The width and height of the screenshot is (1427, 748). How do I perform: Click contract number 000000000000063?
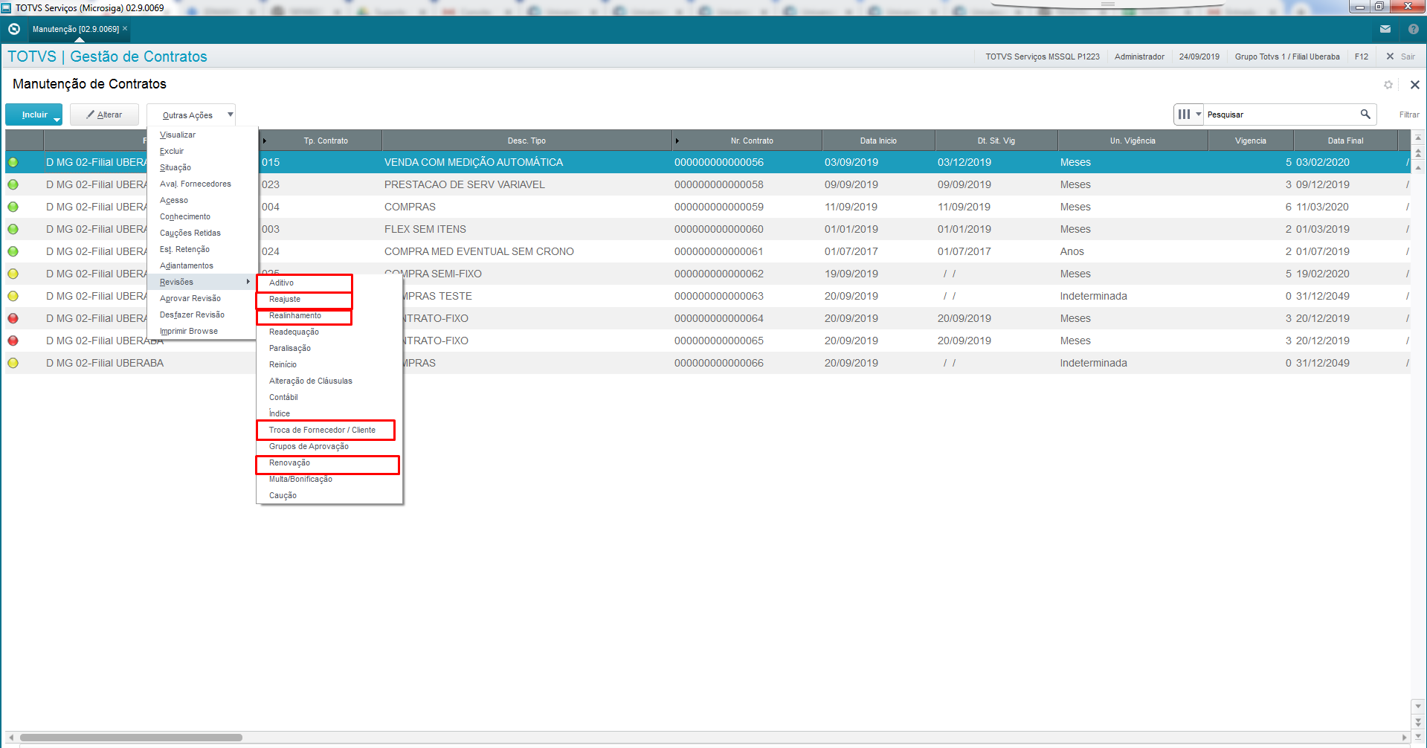(x=719, y=296)
